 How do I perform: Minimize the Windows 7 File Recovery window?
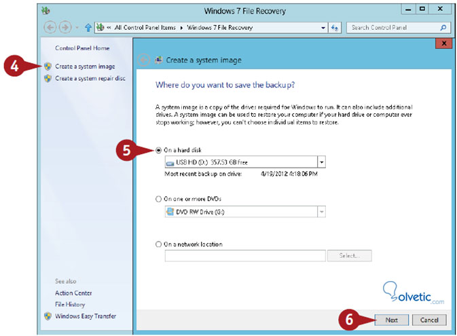click(x=408, y=10)
